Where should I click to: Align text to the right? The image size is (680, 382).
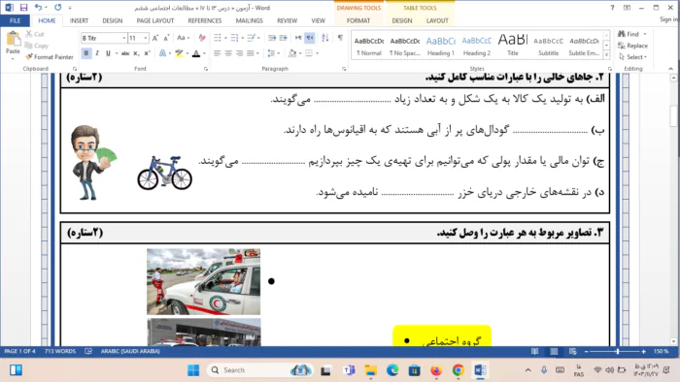(x=239, y=53)
